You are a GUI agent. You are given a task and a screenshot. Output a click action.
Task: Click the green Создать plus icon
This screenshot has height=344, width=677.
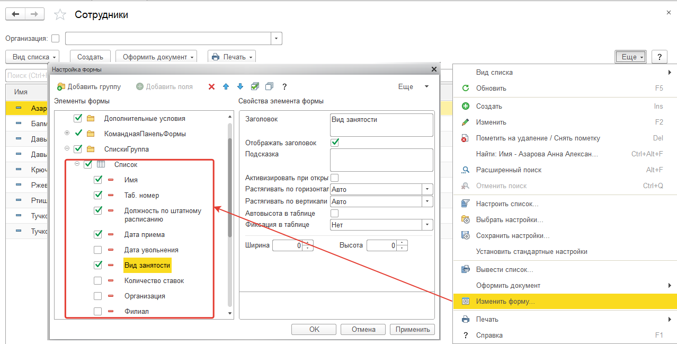pos(466,106)
